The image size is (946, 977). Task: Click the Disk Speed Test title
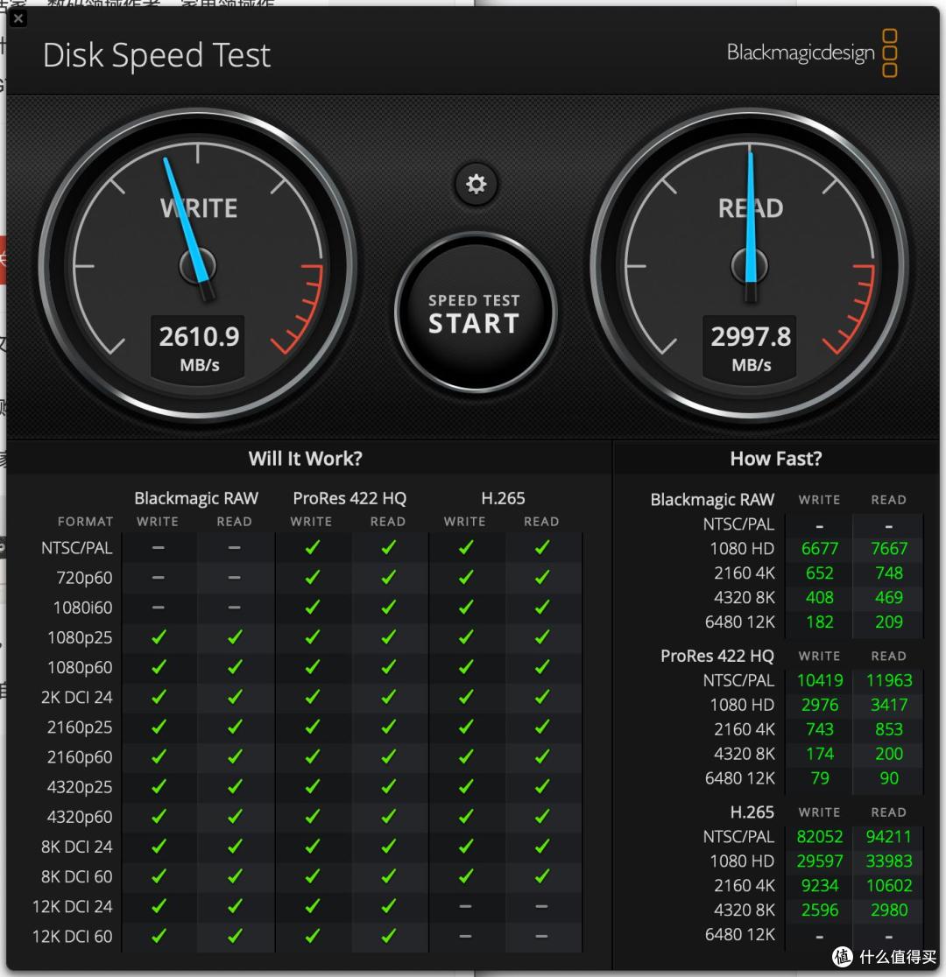pos(157,55)
